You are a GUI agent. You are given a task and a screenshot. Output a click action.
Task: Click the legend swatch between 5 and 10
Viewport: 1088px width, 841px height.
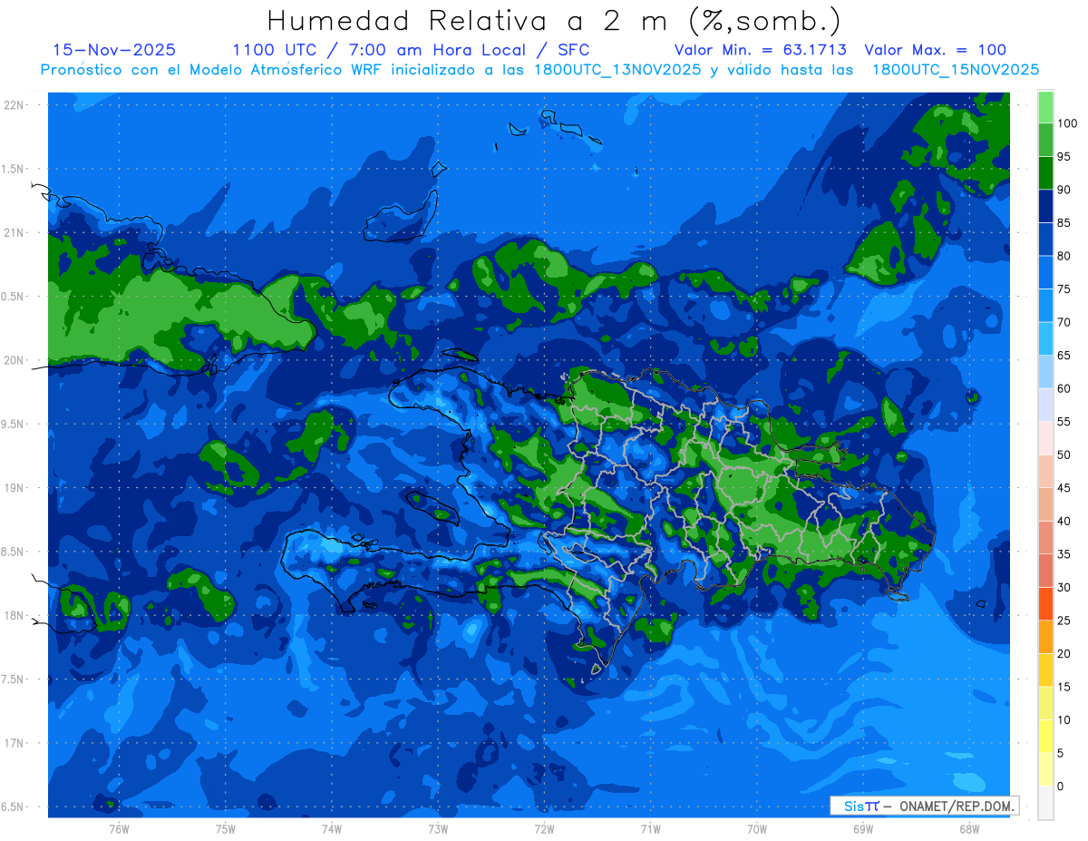(x=1045, y=736)
